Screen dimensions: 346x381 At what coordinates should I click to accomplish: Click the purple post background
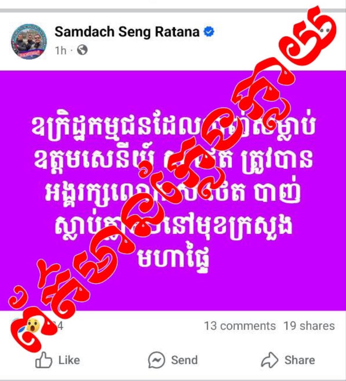(x=173, y=190)
